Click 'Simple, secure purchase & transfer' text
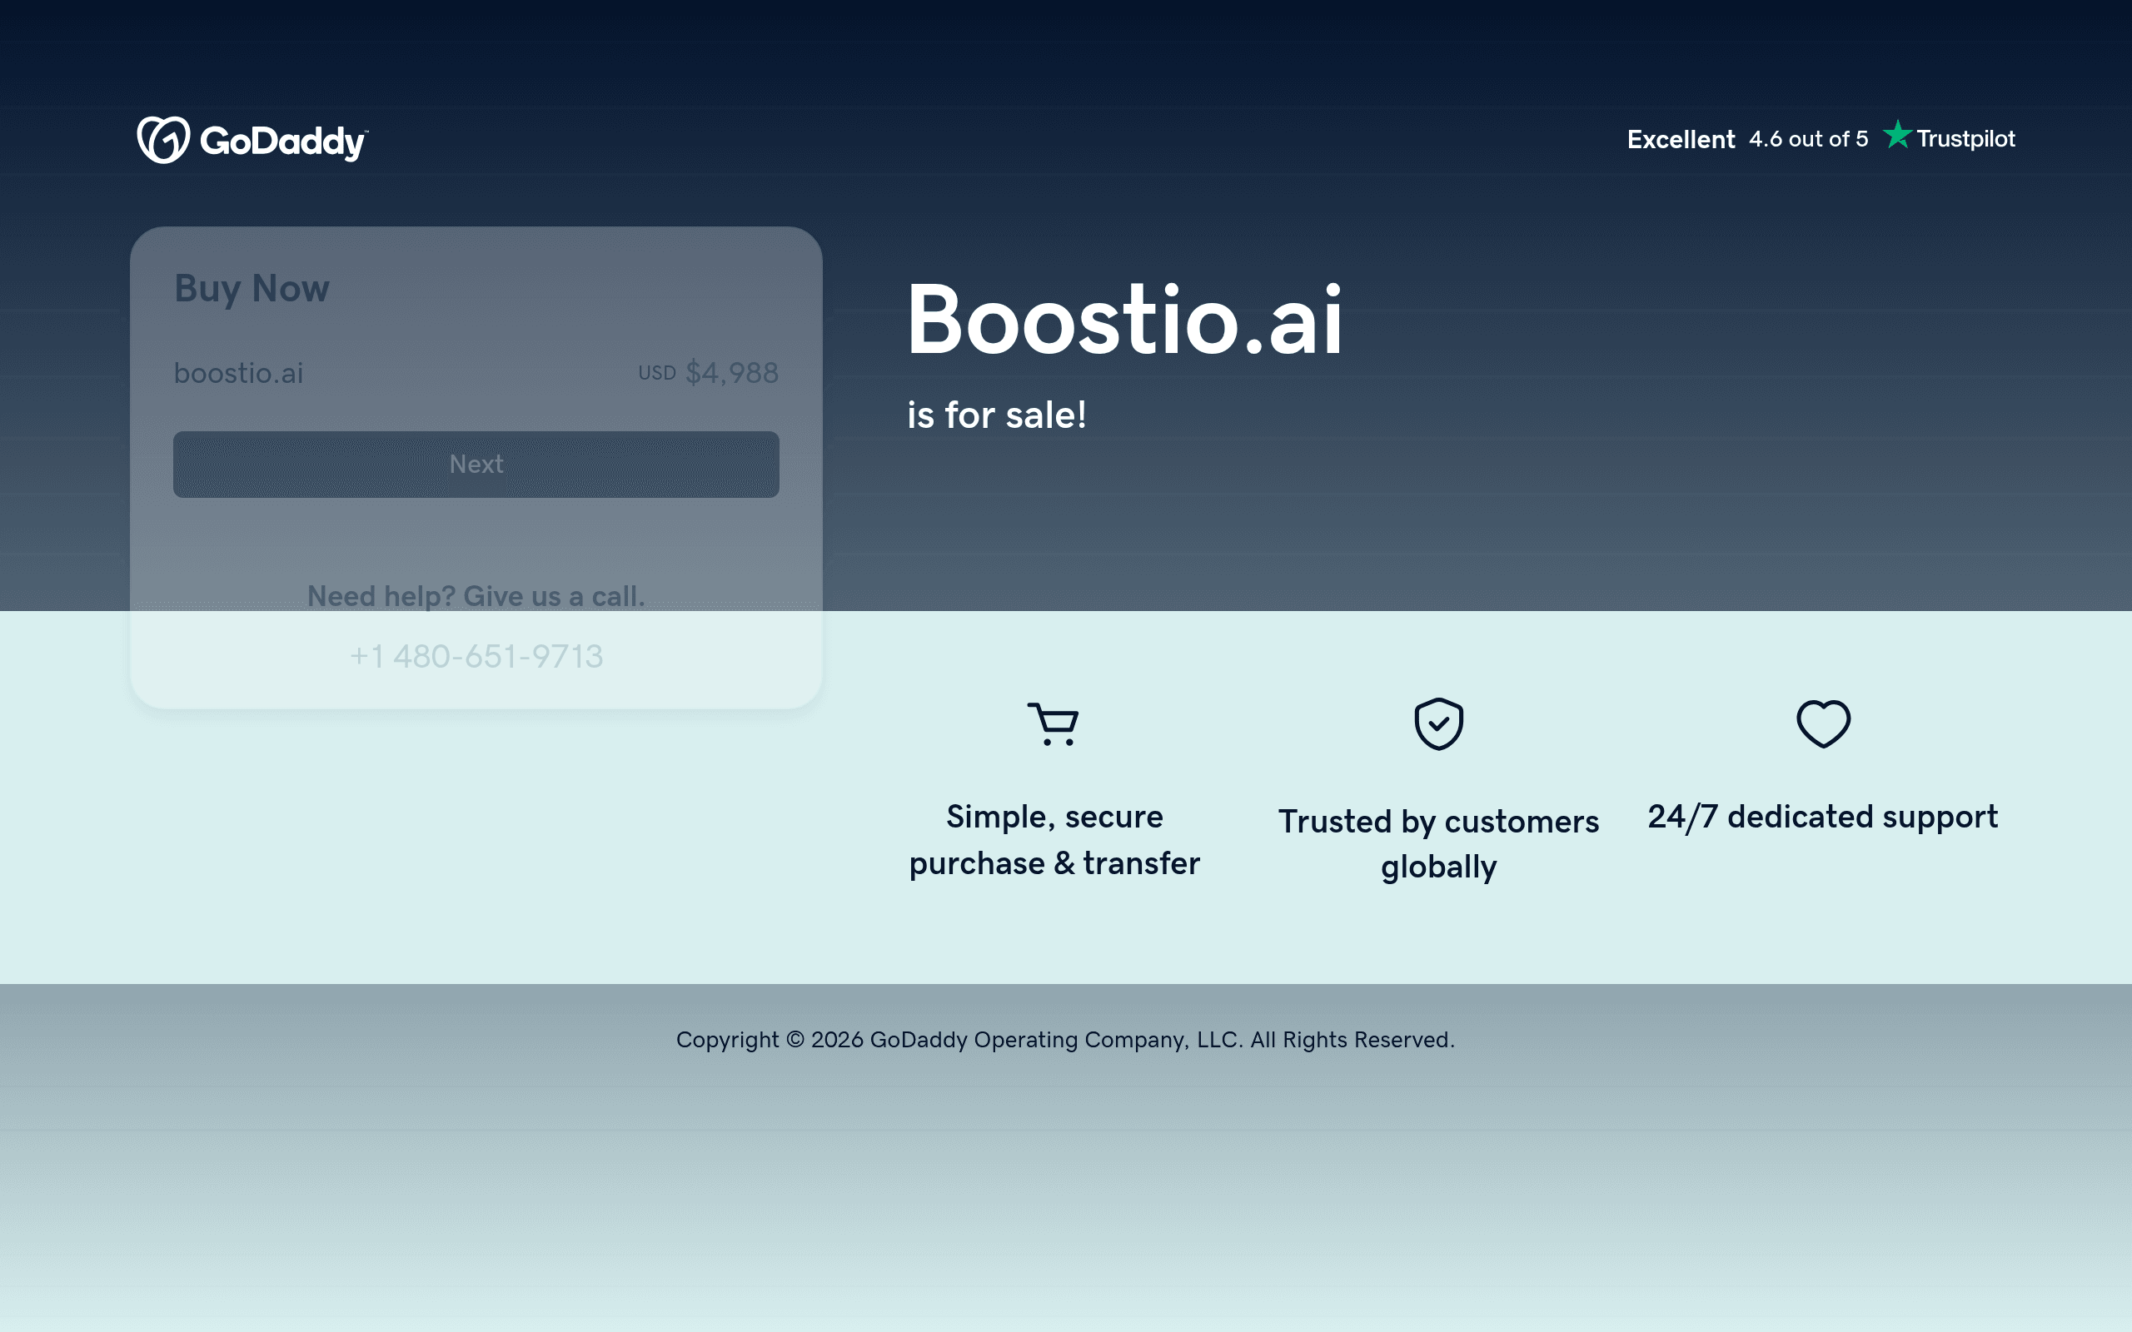Viewport: 2132px width, 1332px height. click(x=1054, y=839)
